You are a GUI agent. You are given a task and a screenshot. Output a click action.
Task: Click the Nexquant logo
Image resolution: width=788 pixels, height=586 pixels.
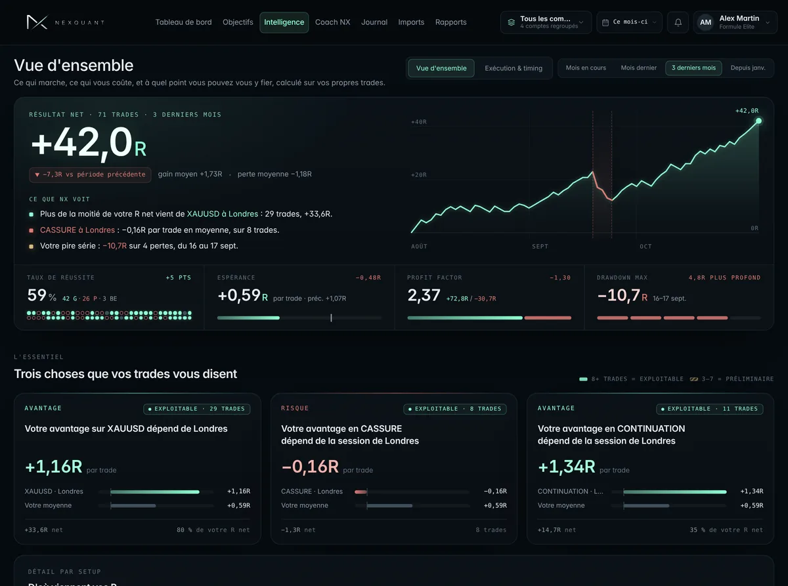tap(65, 22)
